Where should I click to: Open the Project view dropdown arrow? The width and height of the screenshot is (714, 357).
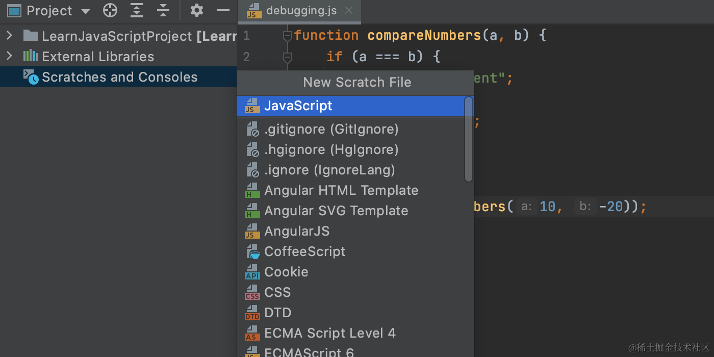pos(86,11)
